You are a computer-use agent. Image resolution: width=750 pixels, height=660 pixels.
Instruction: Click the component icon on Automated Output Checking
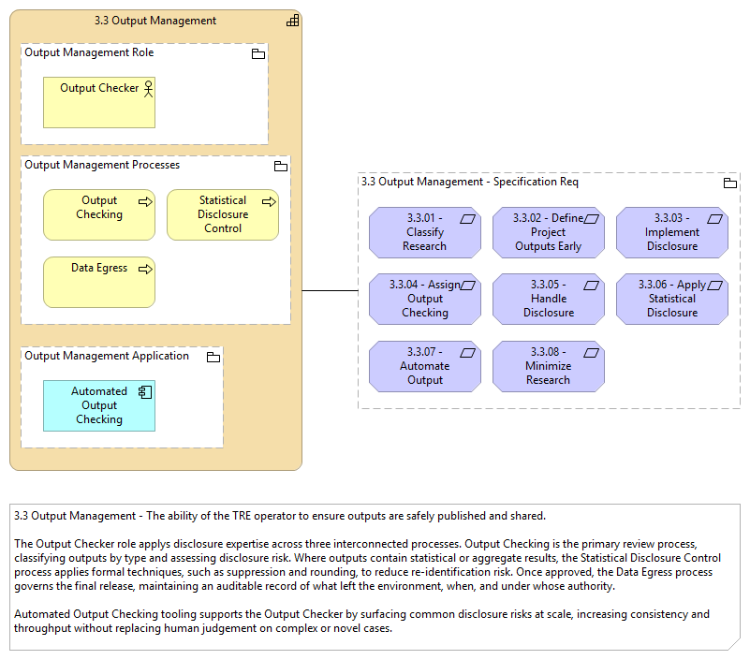click(145, 392)
